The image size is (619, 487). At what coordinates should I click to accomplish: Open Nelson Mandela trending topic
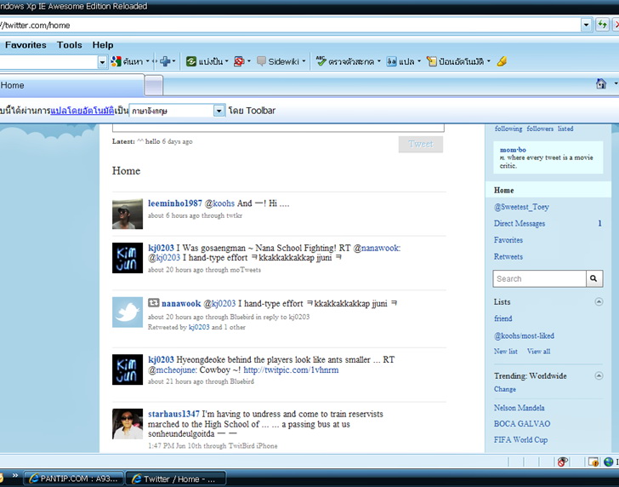point(519,408)
